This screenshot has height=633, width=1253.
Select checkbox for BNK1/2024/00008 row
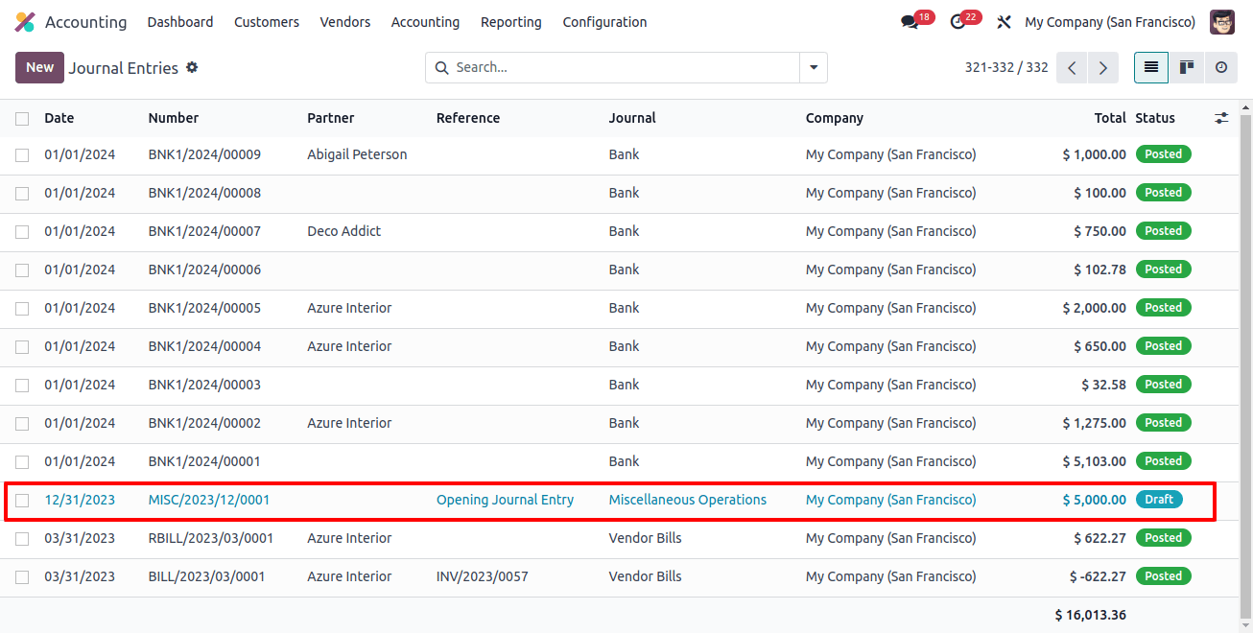point(22,193)
